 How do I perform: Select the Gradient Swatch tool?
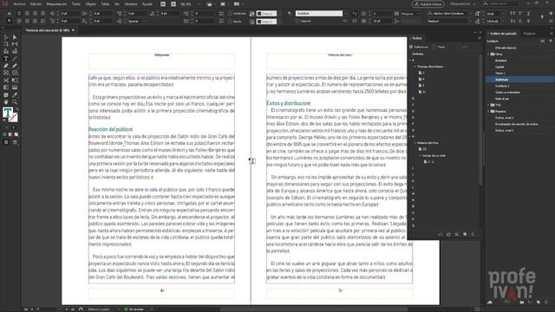click(x=6, y=88)
